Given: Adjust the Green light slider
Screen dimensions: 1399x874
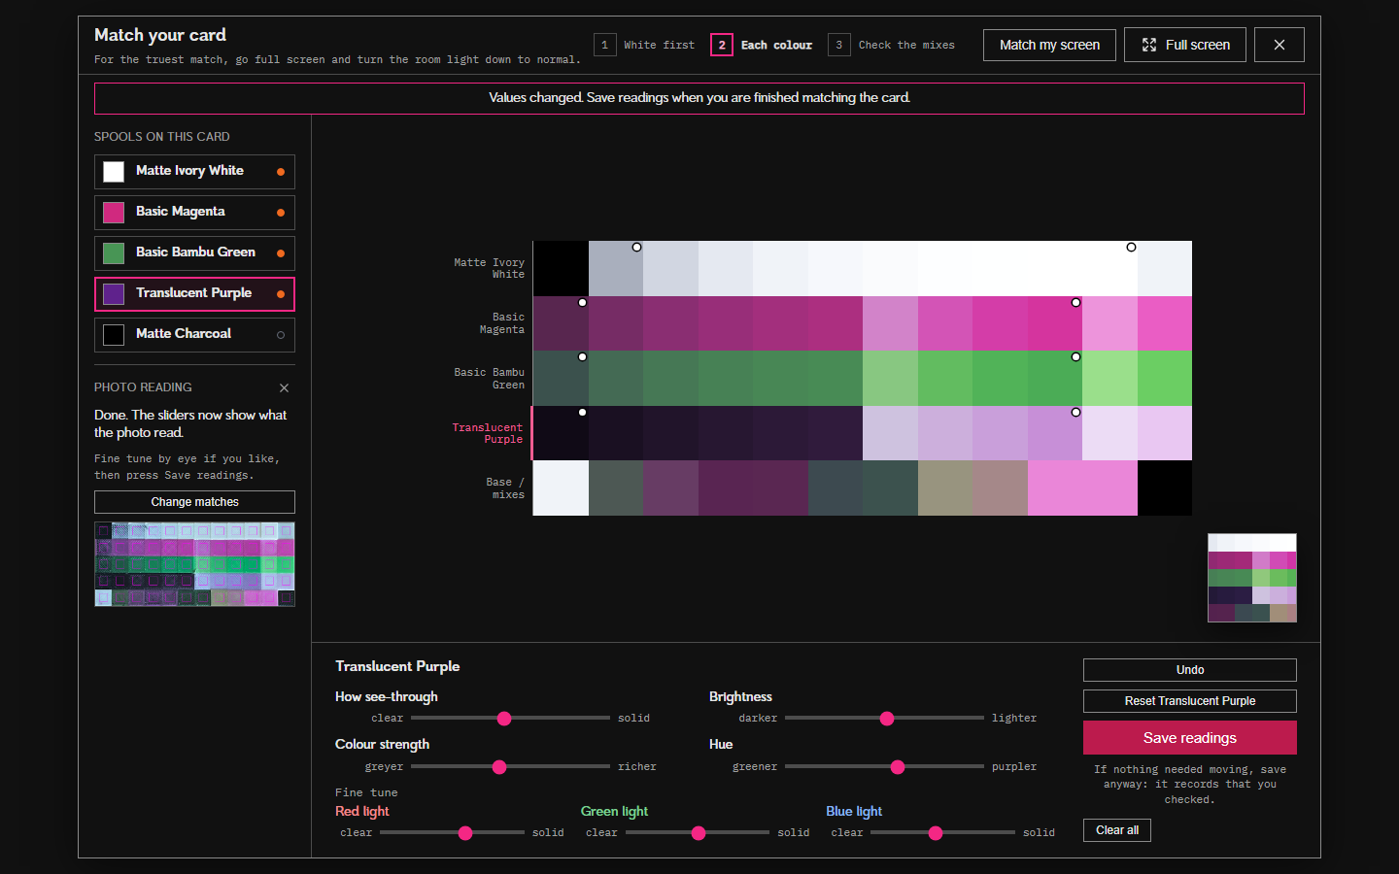Looking at the screenshot, I should coord(698,833).
